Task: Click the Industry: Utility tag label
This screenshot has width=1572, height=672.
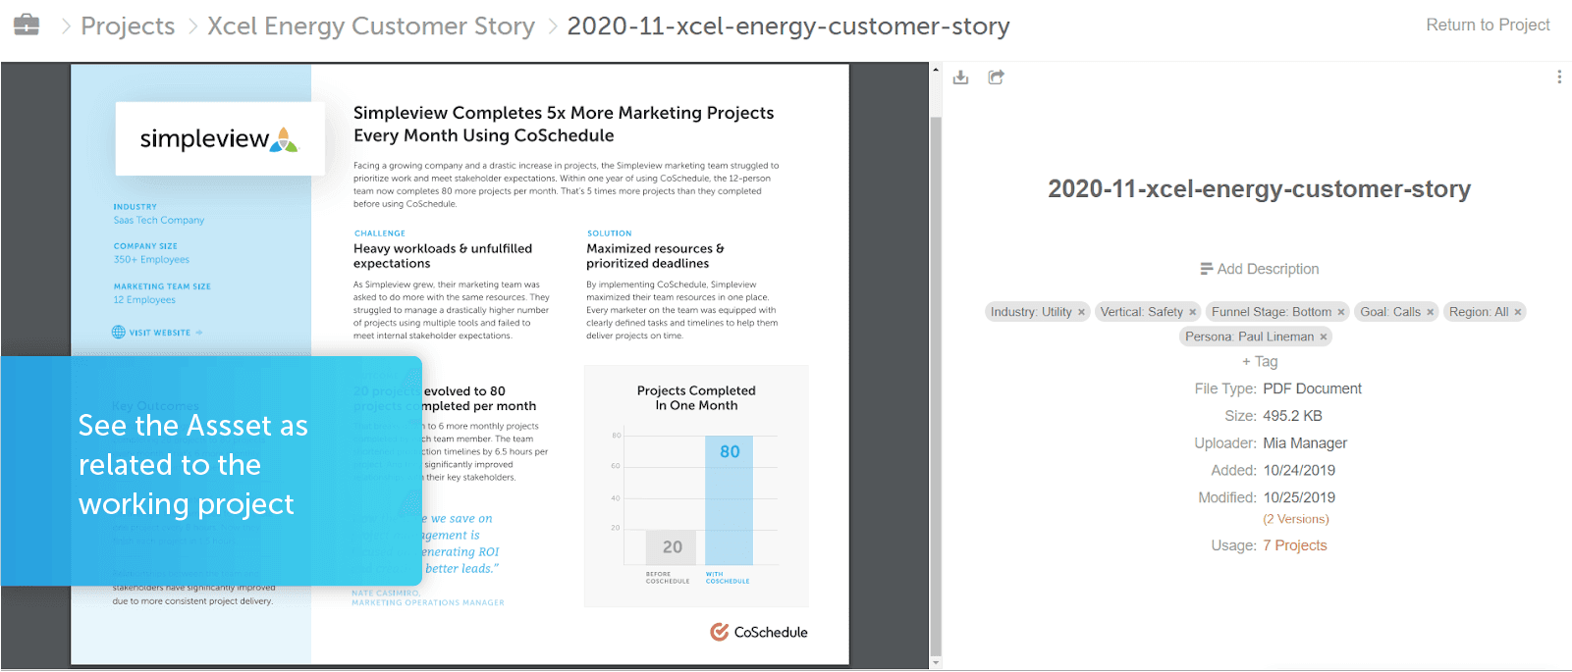Action: point(1031,312)
